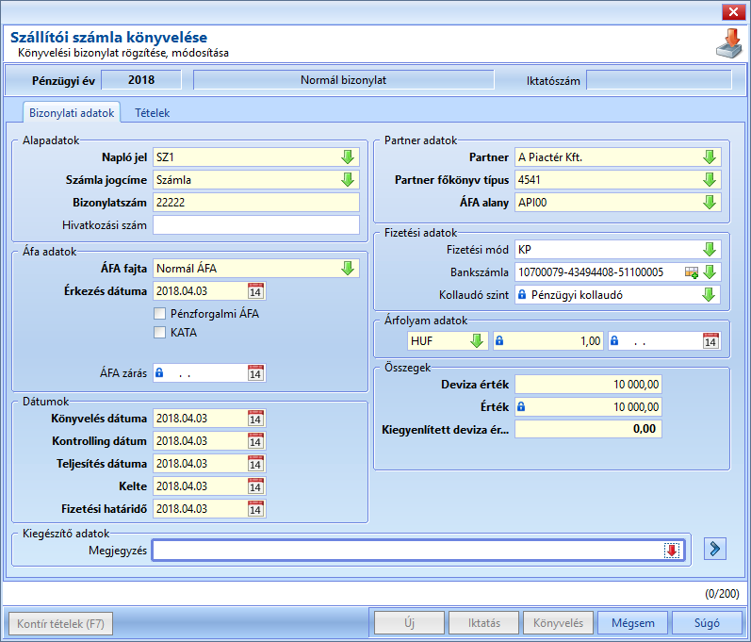Click the Új button
Image resolution: width=751 pixels, height=642 pixels.
coord(410,623)
